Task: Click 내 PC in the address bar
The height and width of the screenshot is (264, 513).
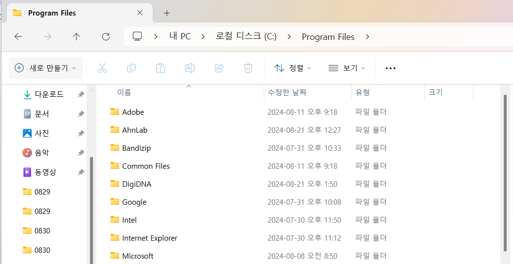Action: [180, 36]
